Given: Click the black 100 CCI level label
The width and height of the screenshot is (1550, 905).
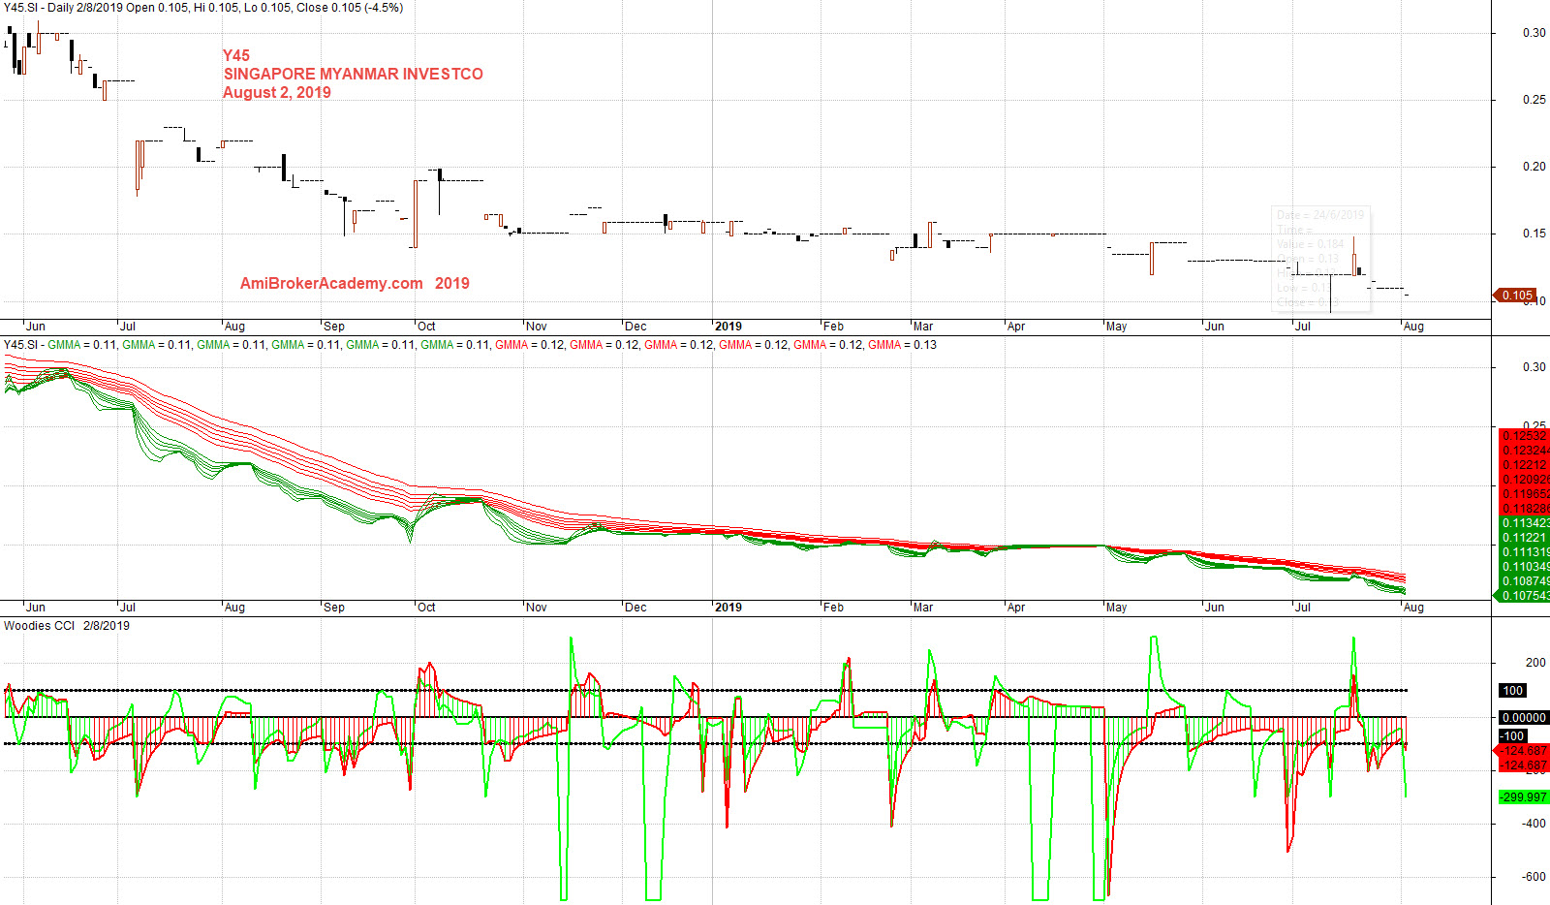Looking at the screenshot, I should (x=1513, y=691).
